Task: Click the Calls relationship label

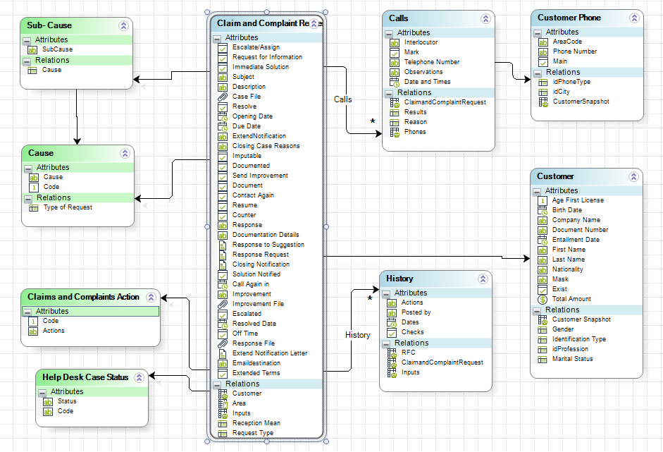Action: click(342, 99)
